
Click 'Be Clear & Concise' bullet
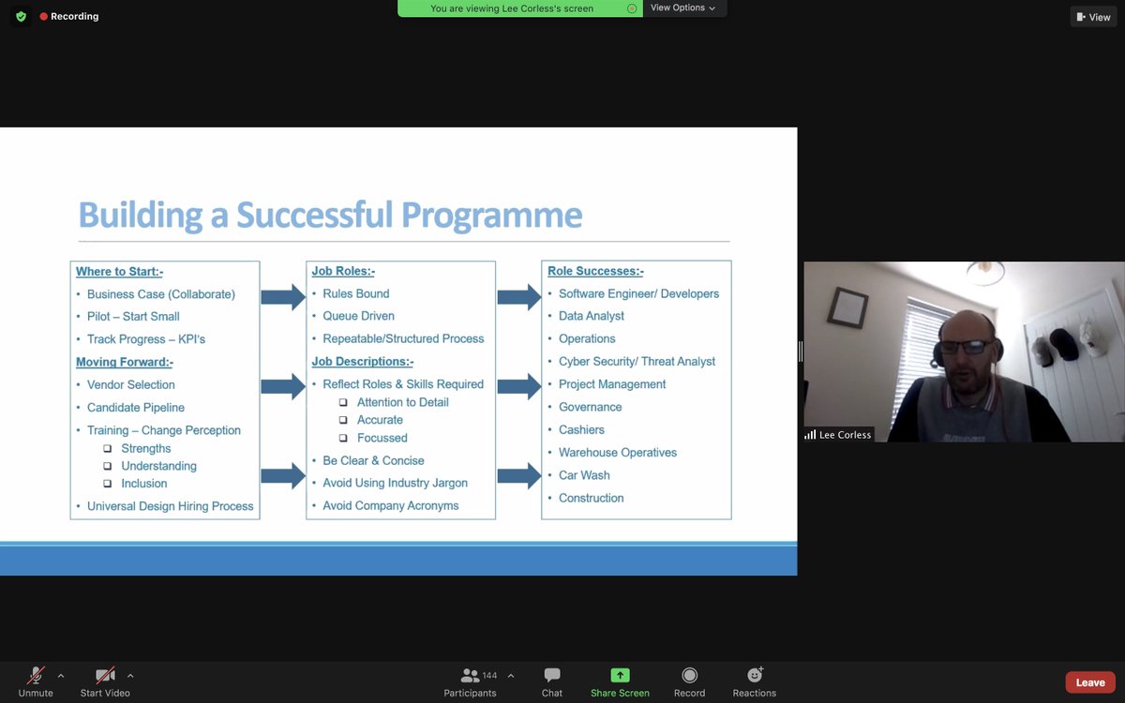(373, 460)
